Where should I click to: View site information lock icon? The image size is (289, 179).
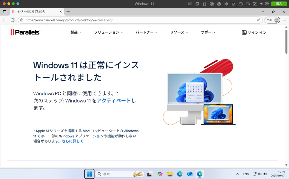tap(22, 20)
